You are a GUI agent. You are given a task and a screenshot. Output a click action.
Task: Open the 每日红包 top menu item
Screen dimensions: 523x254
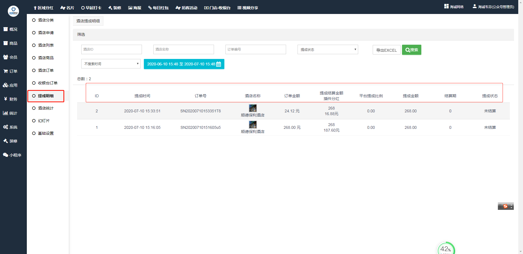(x=158, y=8)
